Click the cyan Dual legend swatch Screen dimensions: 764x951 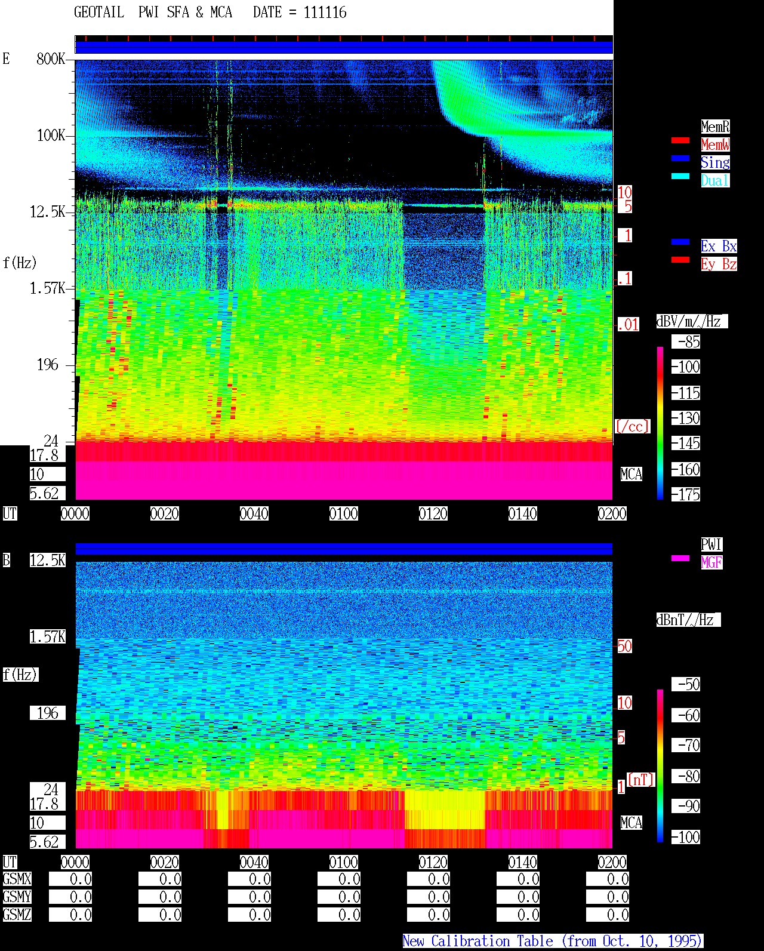(680, 176)
